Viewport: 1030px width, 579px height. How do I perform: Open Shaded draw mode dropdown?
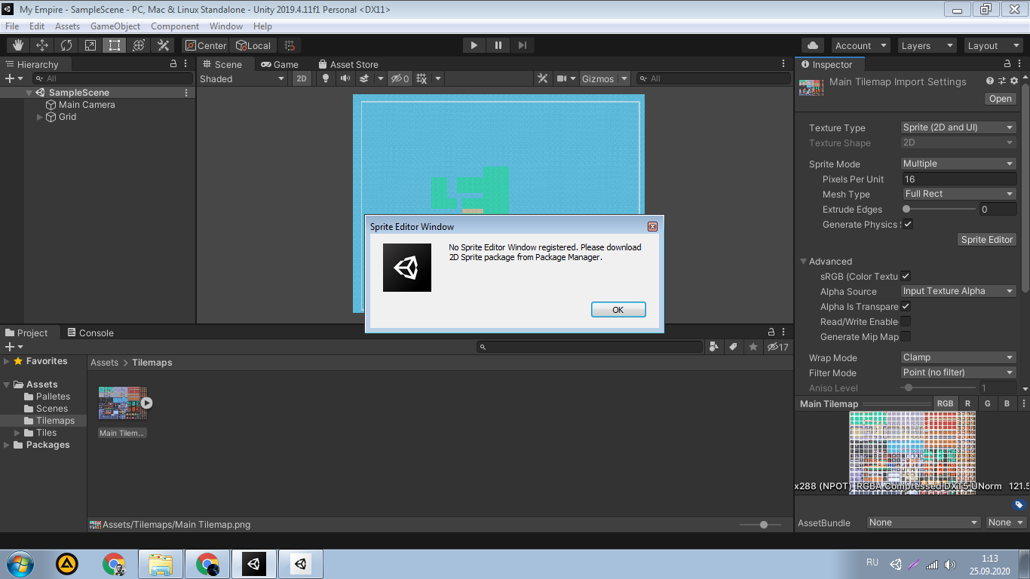242,78
